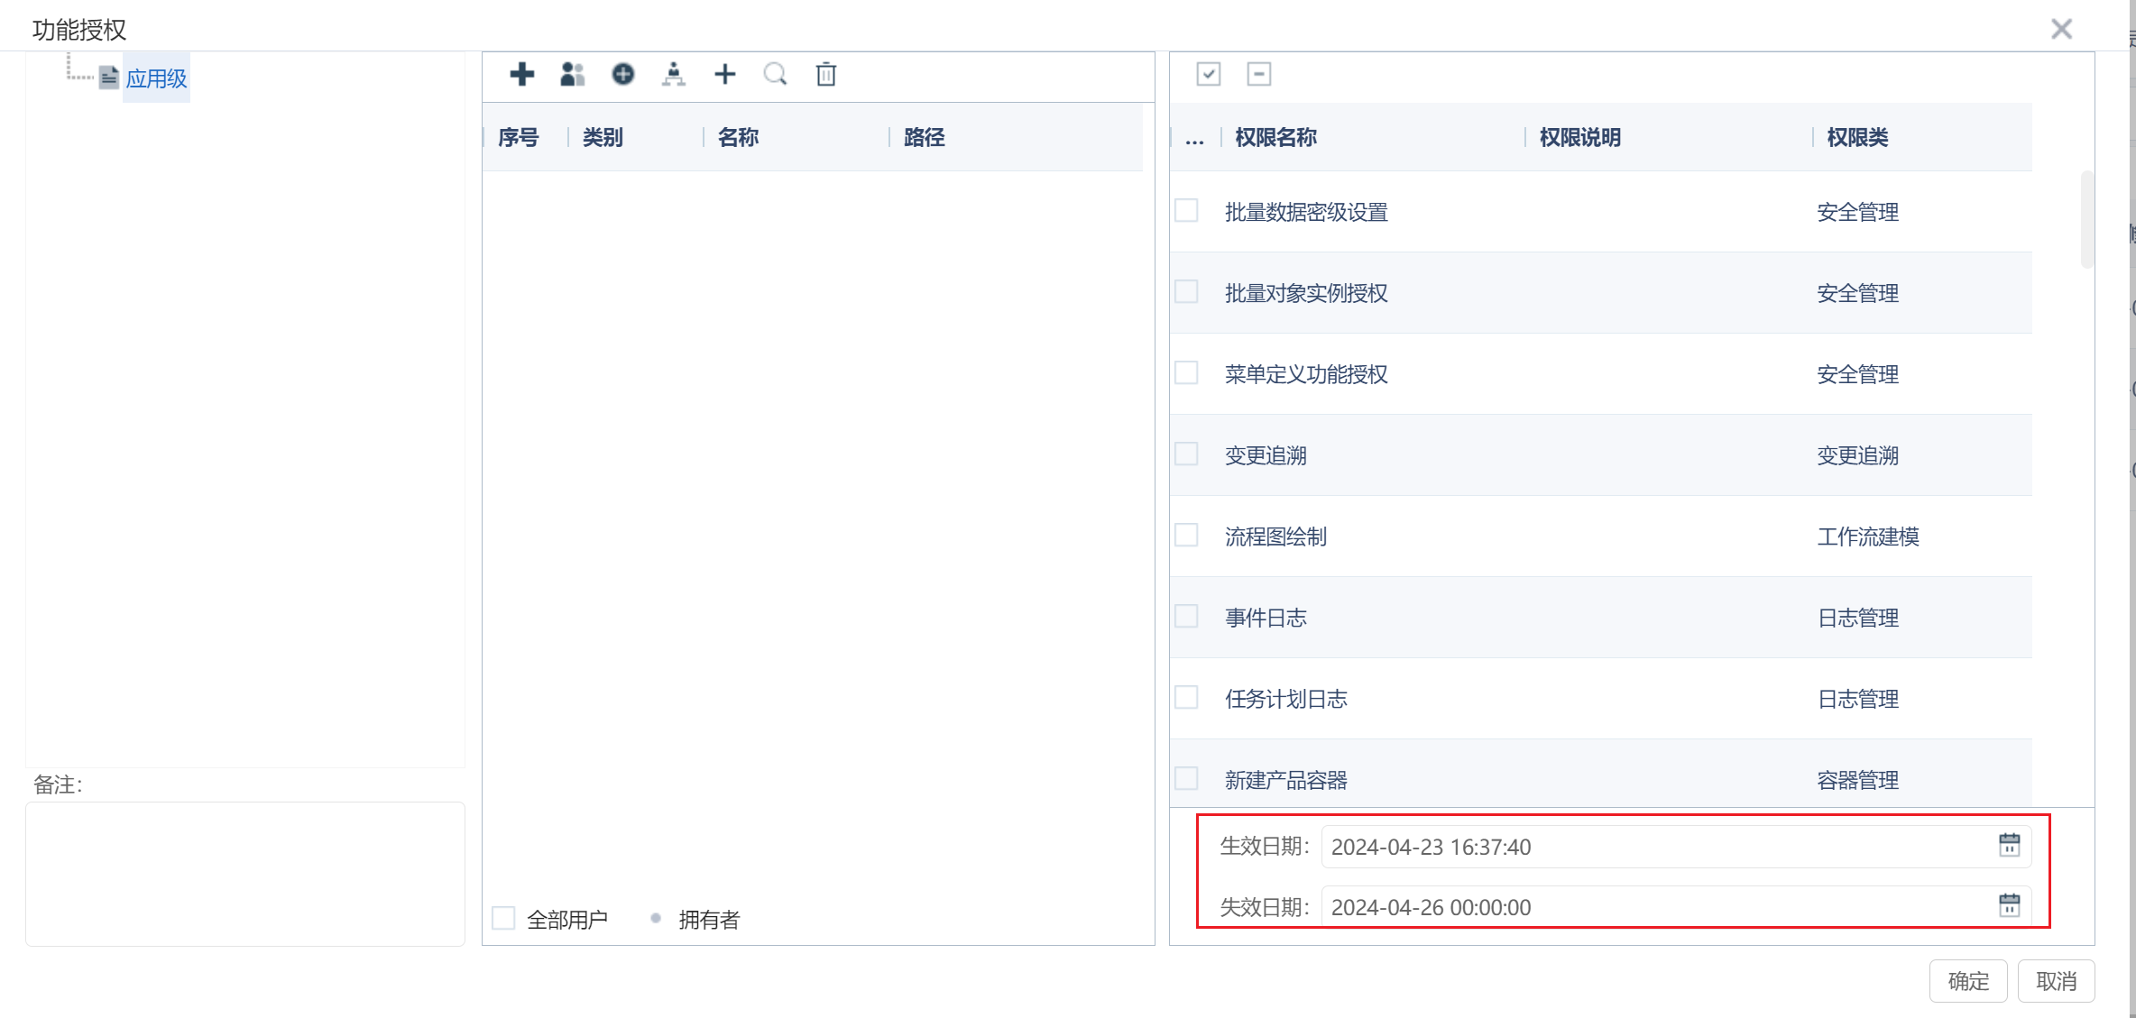Select the 拥有者 radio option

tap(656, 918)
